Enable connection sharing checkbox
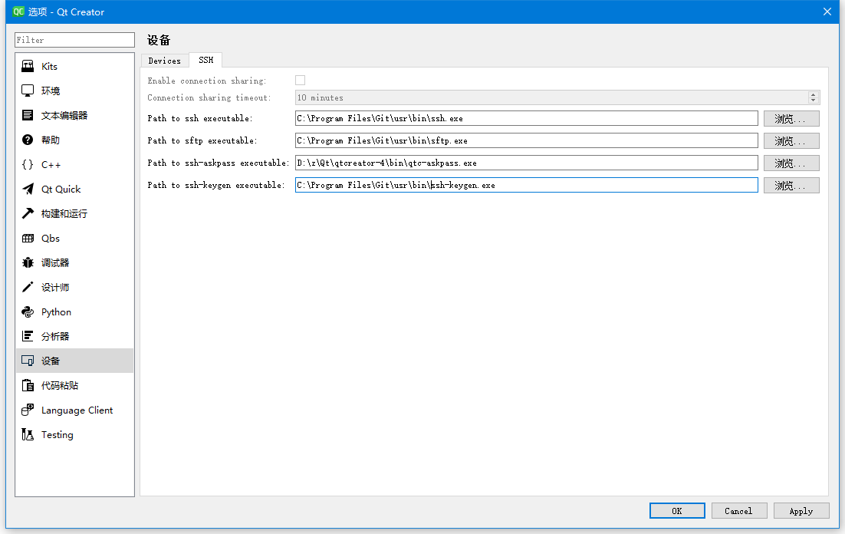The height and width of the screenshot is (534, 845). click(x=300, y=81)
